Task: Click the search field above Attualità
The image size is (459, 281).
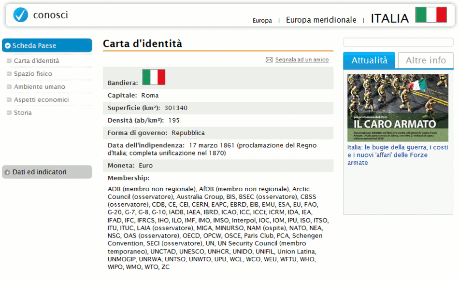Action: click(x=398, y=42)
